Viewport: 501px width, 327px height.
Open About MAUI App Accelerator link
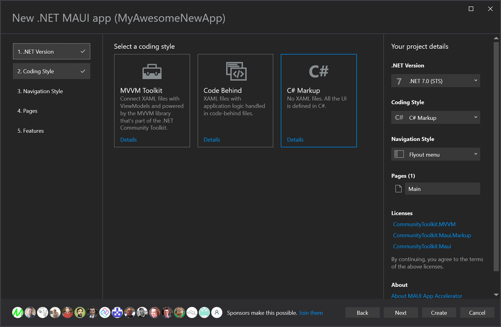click(x=427, y=296)
